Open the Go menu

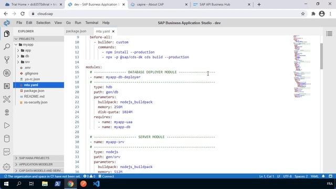(x=68, y=23)
